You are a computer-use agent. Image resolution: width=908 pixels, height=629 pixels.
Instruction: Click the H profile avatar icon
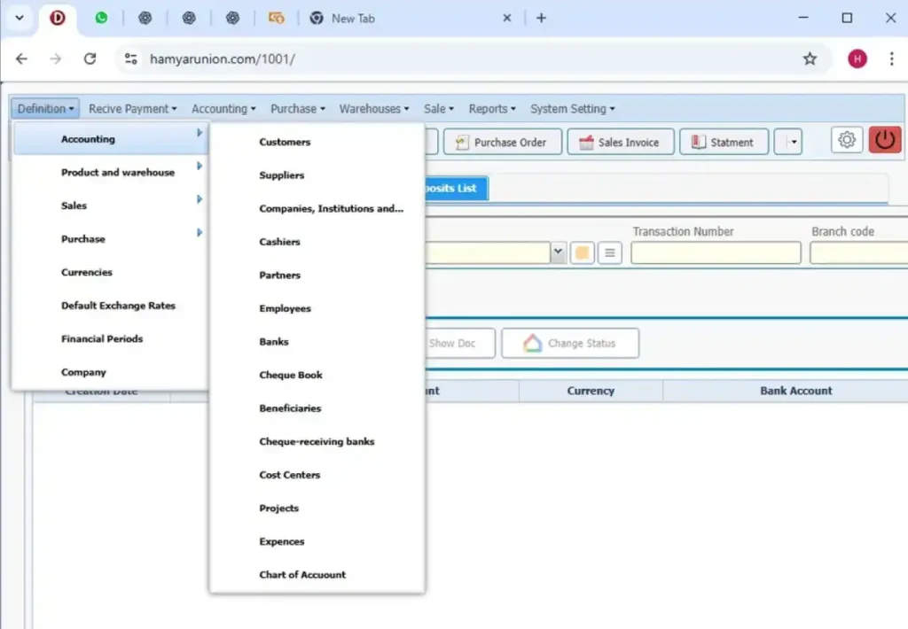click(x=857, y=58)
